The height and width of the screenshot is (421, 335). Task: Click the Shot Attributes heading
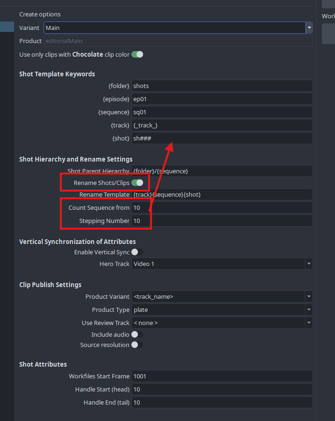point(43,364)
